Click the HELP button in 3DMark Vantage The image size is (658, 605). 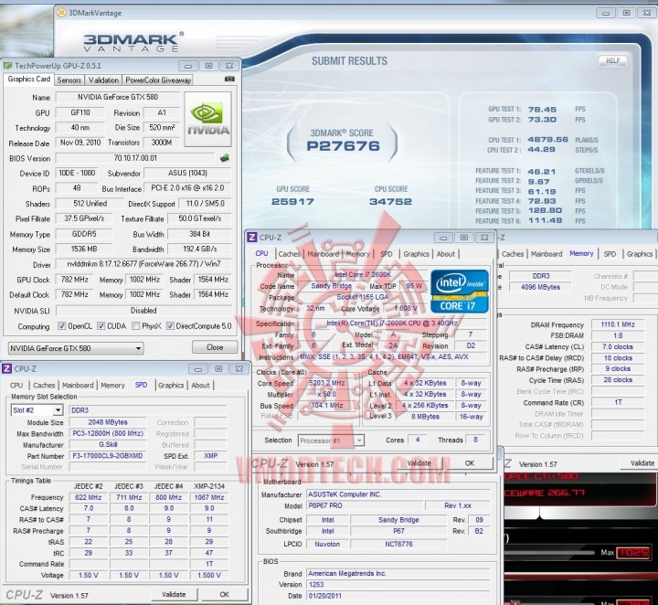click(612, 60)
